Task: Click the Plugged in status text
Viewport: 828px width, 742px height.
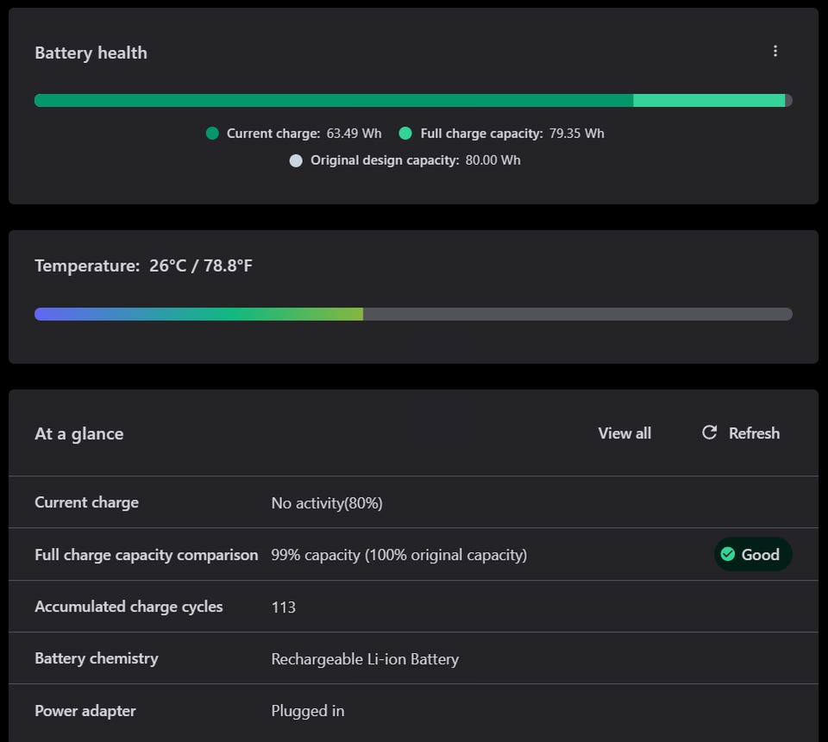Action: (x=308, y=711)
